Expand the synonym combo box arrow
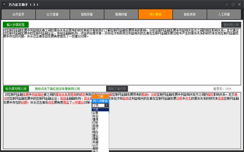Screen dimensions: 244x152 (107, 106)
